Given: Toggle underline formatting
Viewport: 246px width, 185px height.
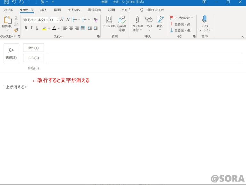Looking at the screenshot, I should click(37, 28).
